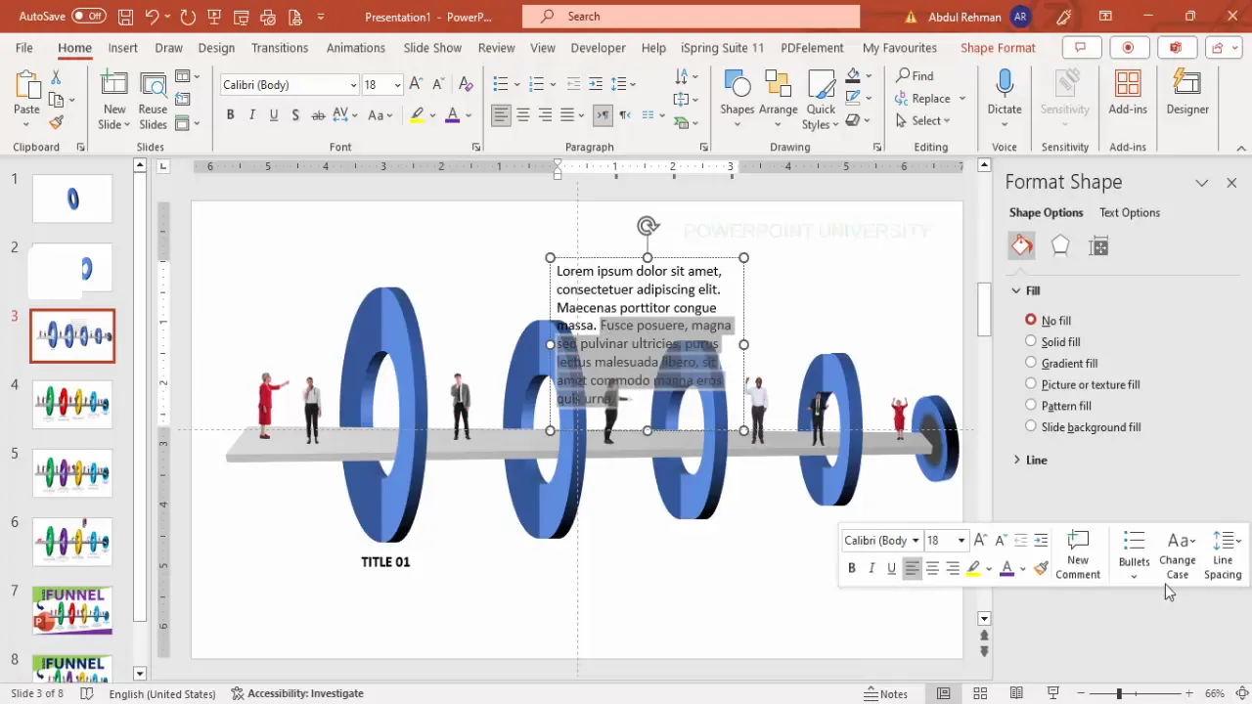1252x704 pixels.
Task: Open Quick Styles gallery
Action: pos(821,99)
